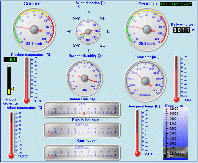Click the outdoor temperature thermometer
This screenshot has width=198, height=163.
26,80
